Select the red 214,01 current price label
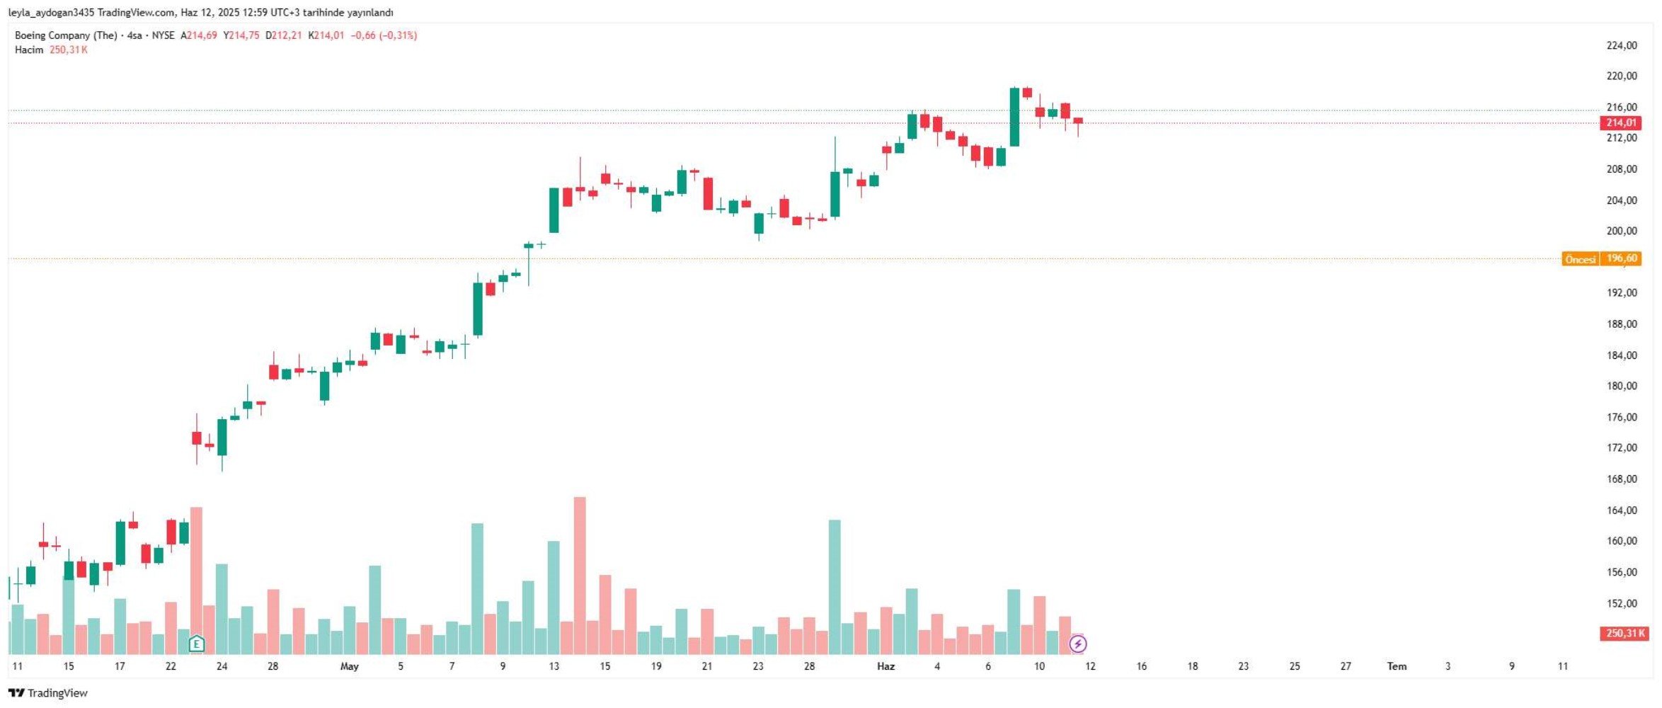This screenshot has width=1662, height=708. [1620, 122]
